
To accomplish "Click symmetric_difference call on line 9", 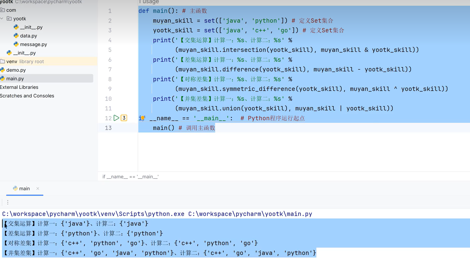I will 259,89.
